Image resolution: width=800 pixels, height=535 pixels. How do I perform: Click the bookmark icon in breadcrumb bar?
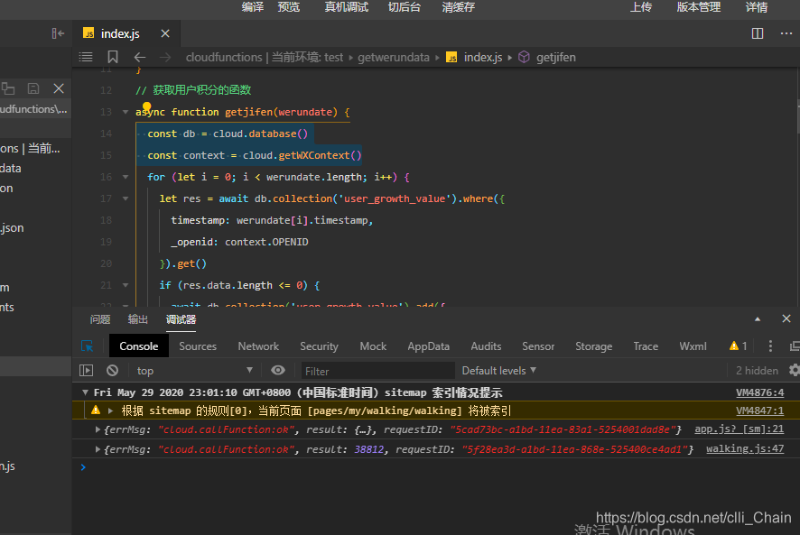click(x=113, y=57)
